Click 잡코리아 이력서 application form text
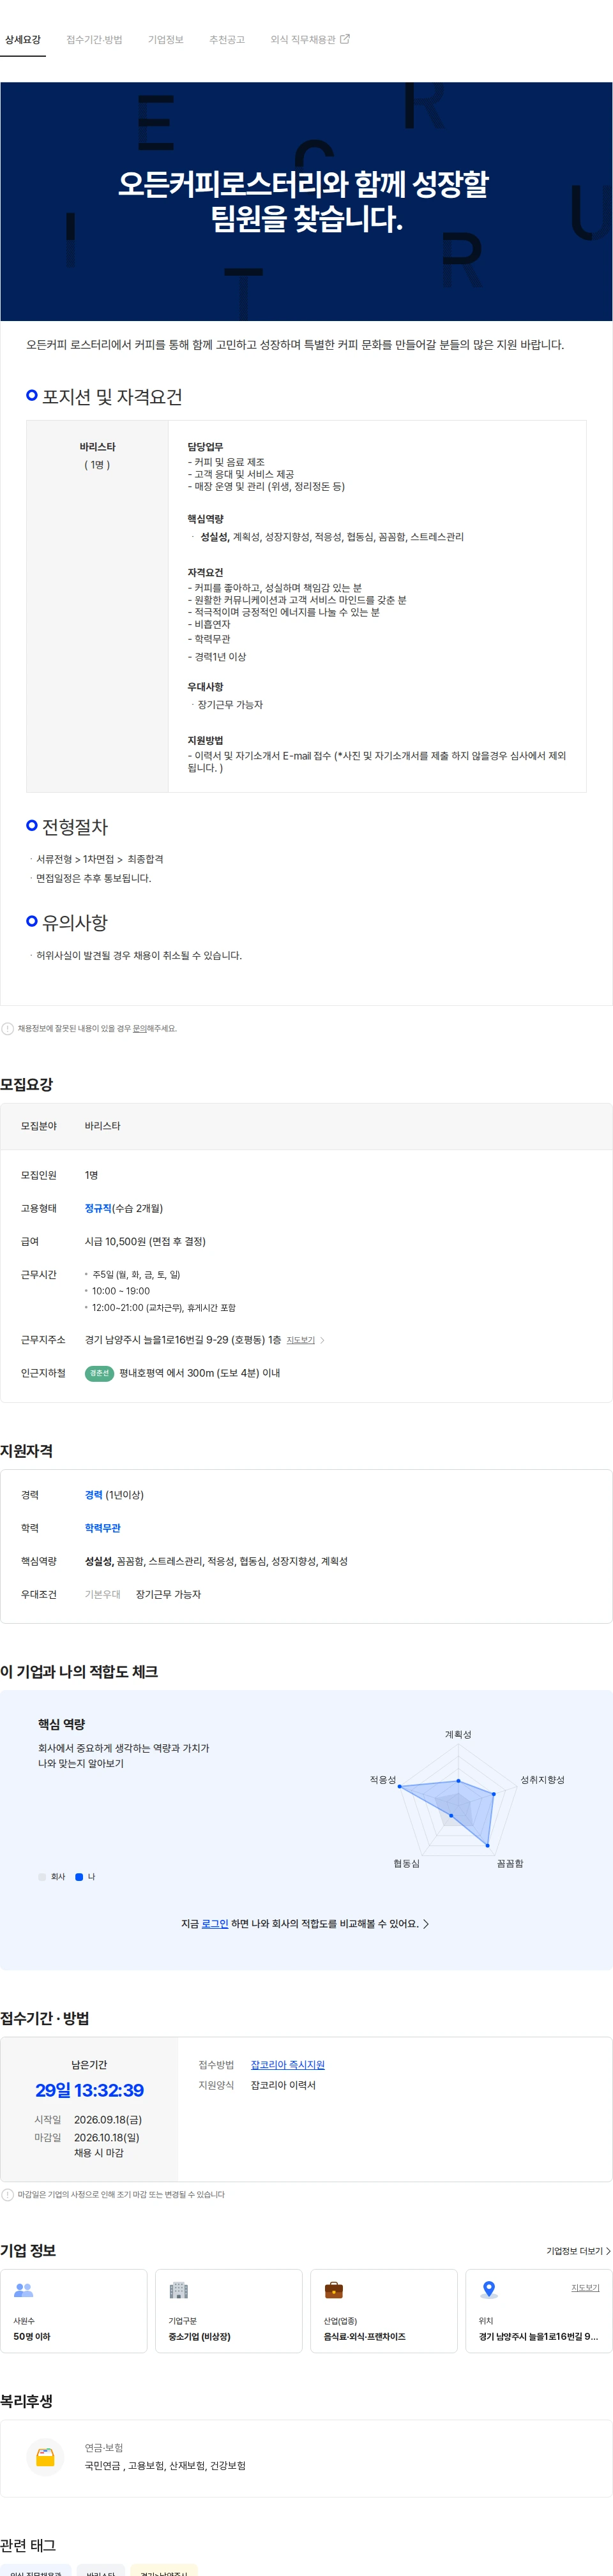 pos(283,2085)
